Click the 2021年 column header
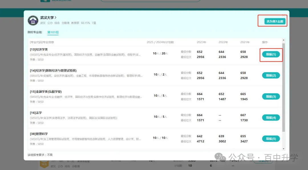Screen dimensions: 308x170 point(245,42)
